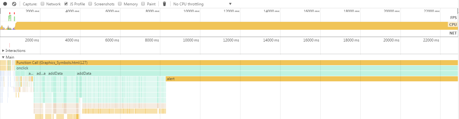
Task: Select the alert flame chart bar
Action: click(312, 79)
